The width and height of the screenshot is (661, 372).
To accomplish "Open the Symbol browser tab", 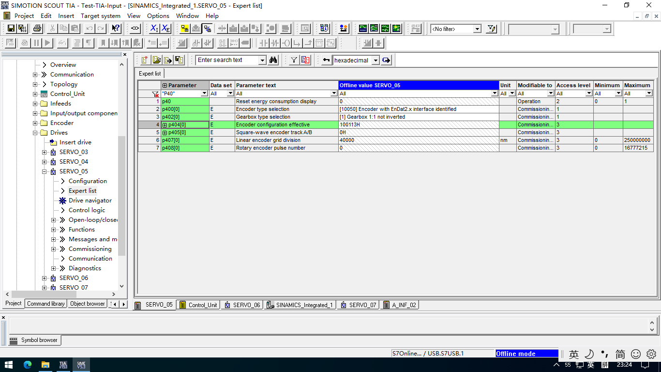I will (x=34, y=340).
